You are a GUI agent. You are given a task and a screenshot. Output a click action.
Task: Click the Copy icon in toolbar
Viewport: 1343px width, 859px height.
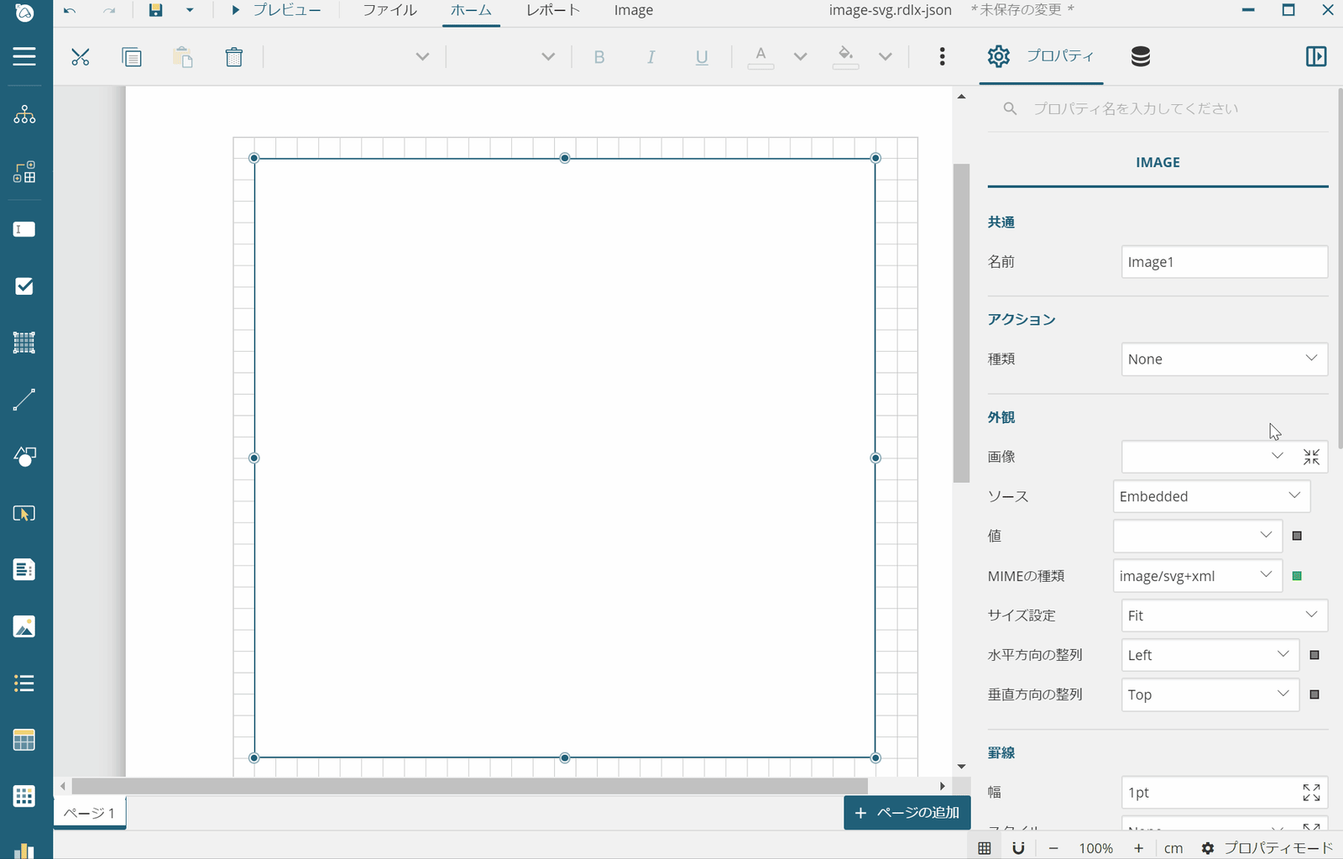[132, 57]
